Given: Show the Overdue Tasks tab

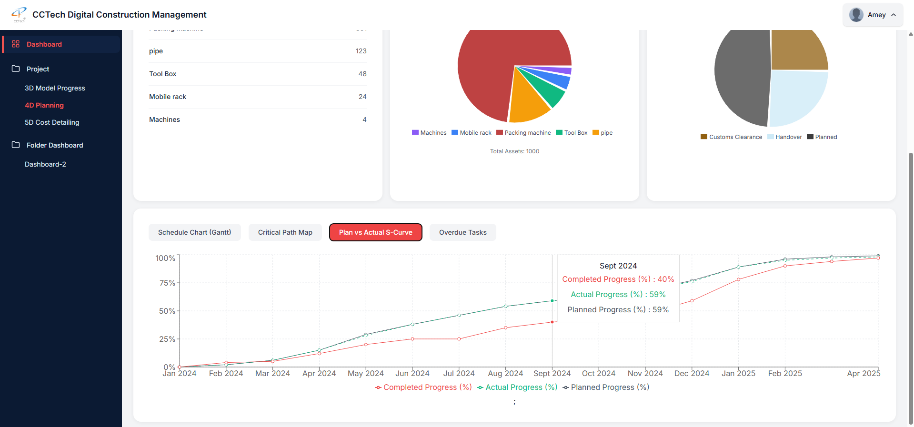Looking at the screenshot, I should point(462,232).
